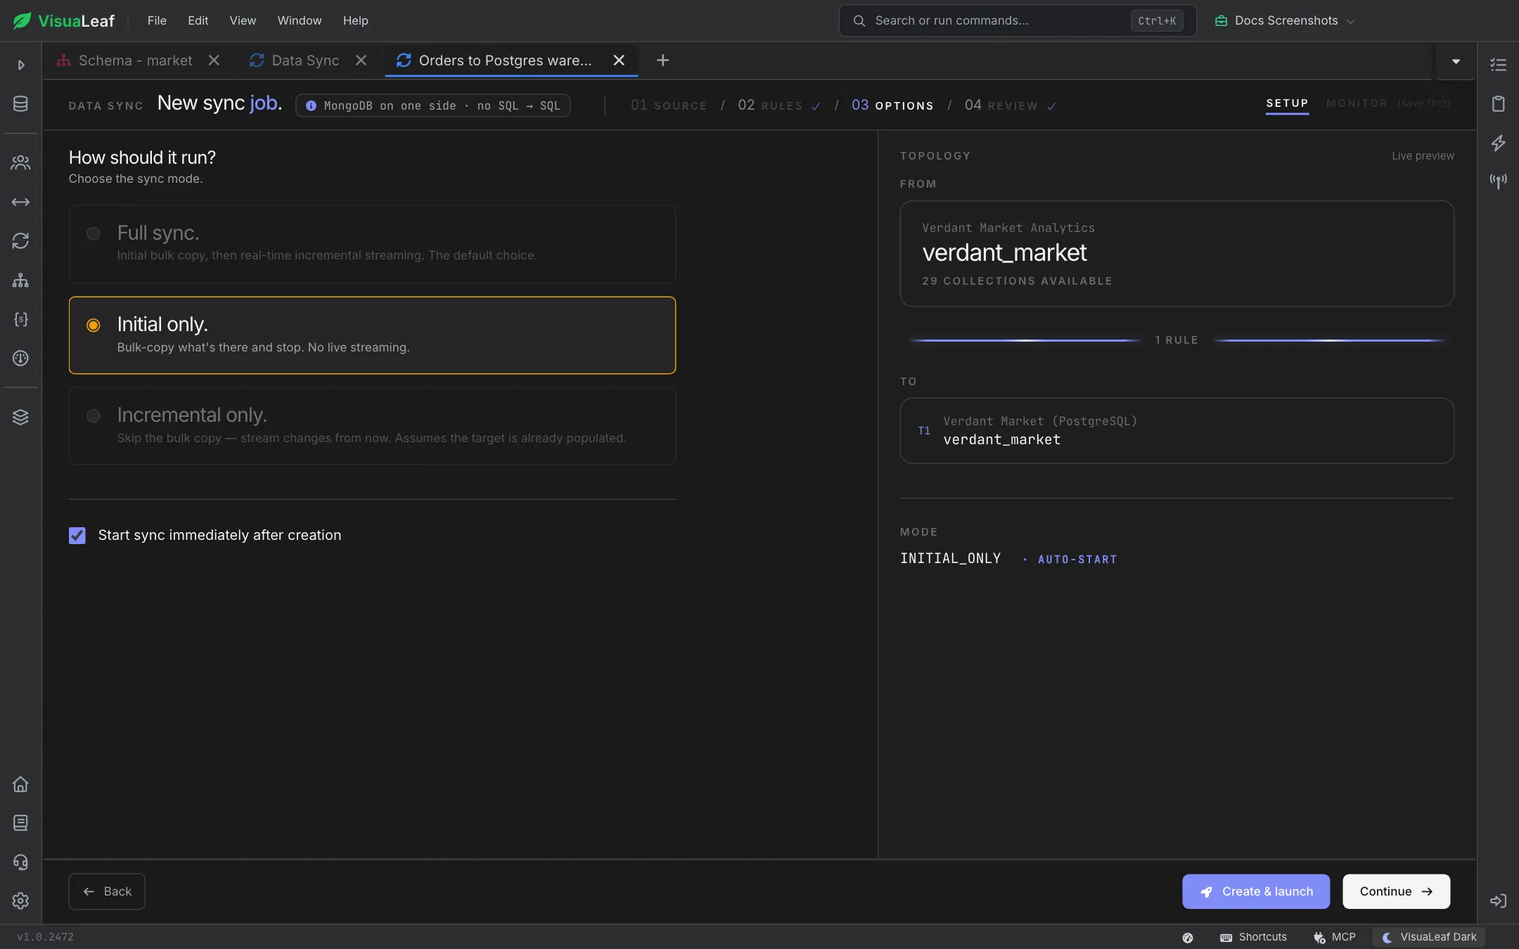Open the Shortcuts status bar item
Image resolution: width=1519 pixels, height=949 pixels.
1253,937
